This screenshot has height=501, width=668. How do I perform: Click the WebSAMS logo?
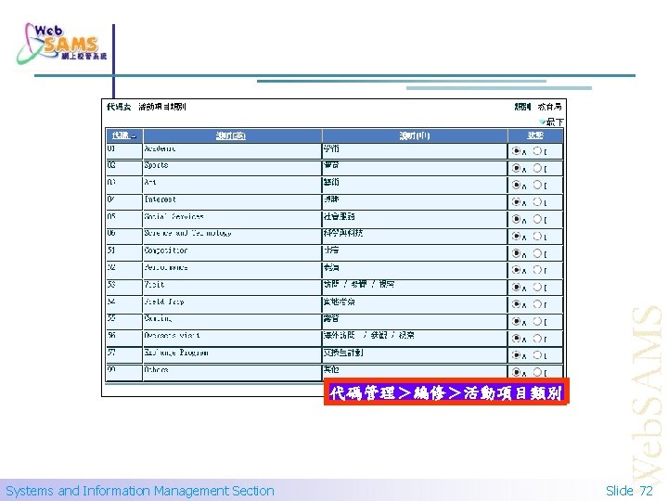pyautogui.click(x=62, y=44)
